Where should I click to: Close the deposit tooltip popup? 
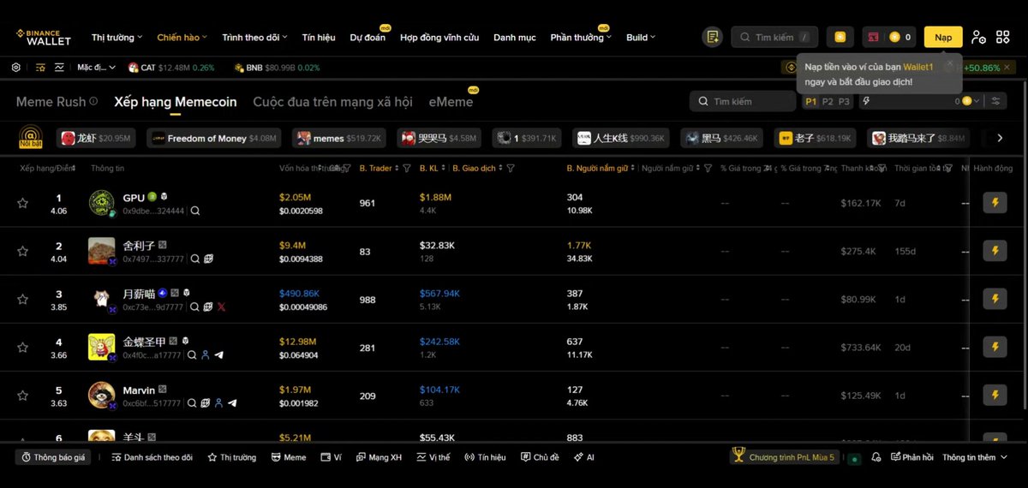pyautogui.click(x=949, y=65)
